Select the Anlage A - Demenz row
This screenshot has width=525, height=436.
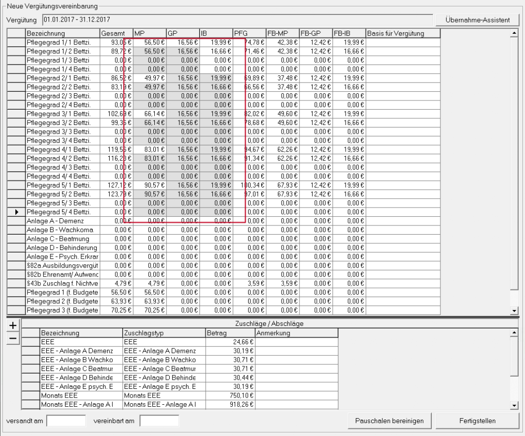click(x=62, y=220)
